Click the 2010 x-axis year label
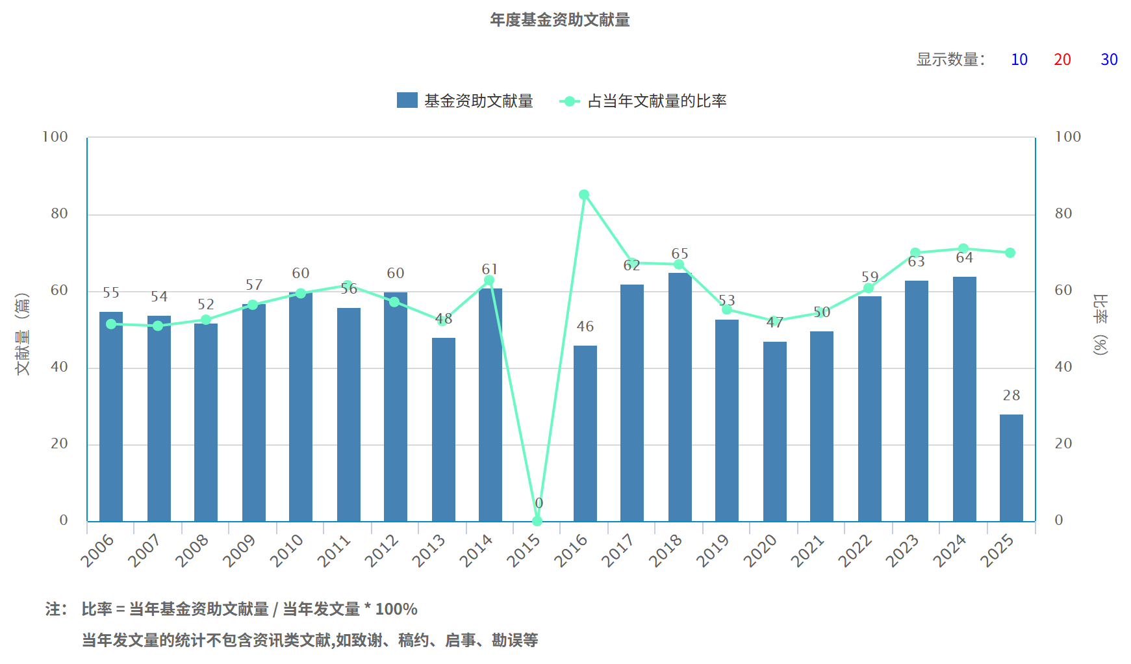 287,550
